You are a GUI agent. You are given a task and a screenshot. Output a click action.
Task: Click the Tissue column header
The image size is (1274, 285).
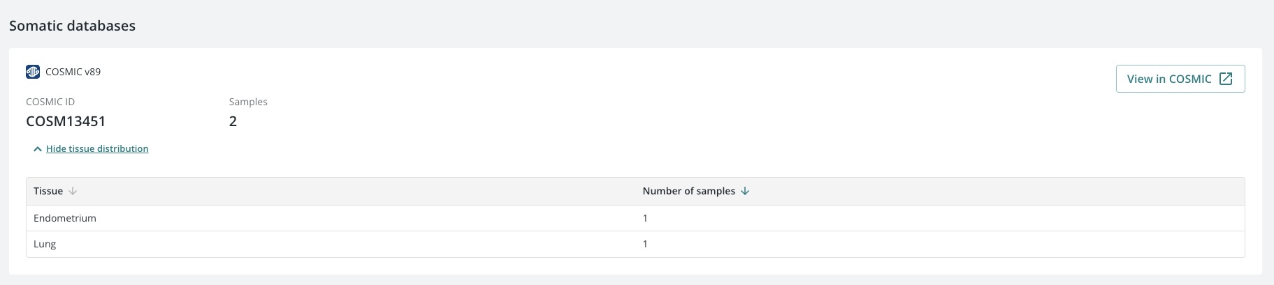[x=48, y=191]
